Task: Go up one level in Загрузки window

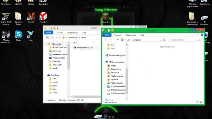Action: click(x=118, y=40)
